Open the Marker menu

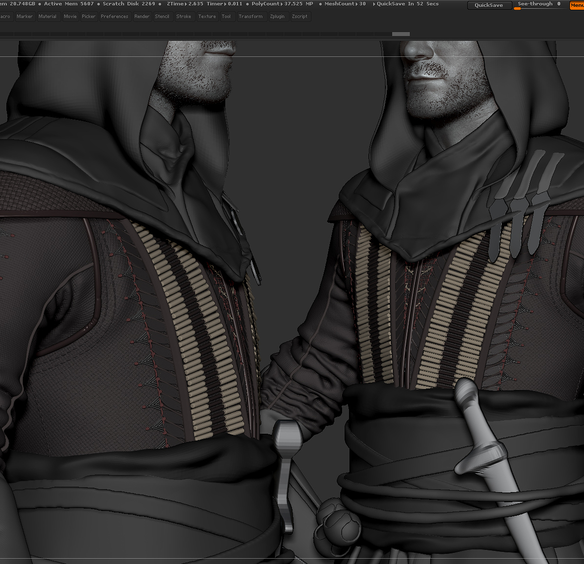coord(24,17)
